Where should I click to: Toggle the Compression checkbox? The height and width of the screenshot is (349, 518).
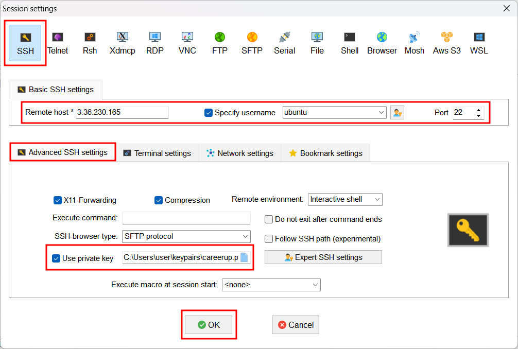click(x=159, y=200)
